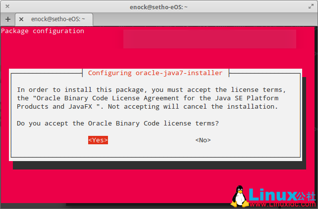The image size is (318, 209).
Task: Click the license agreement paragraph text
Action: coord(149,98)
